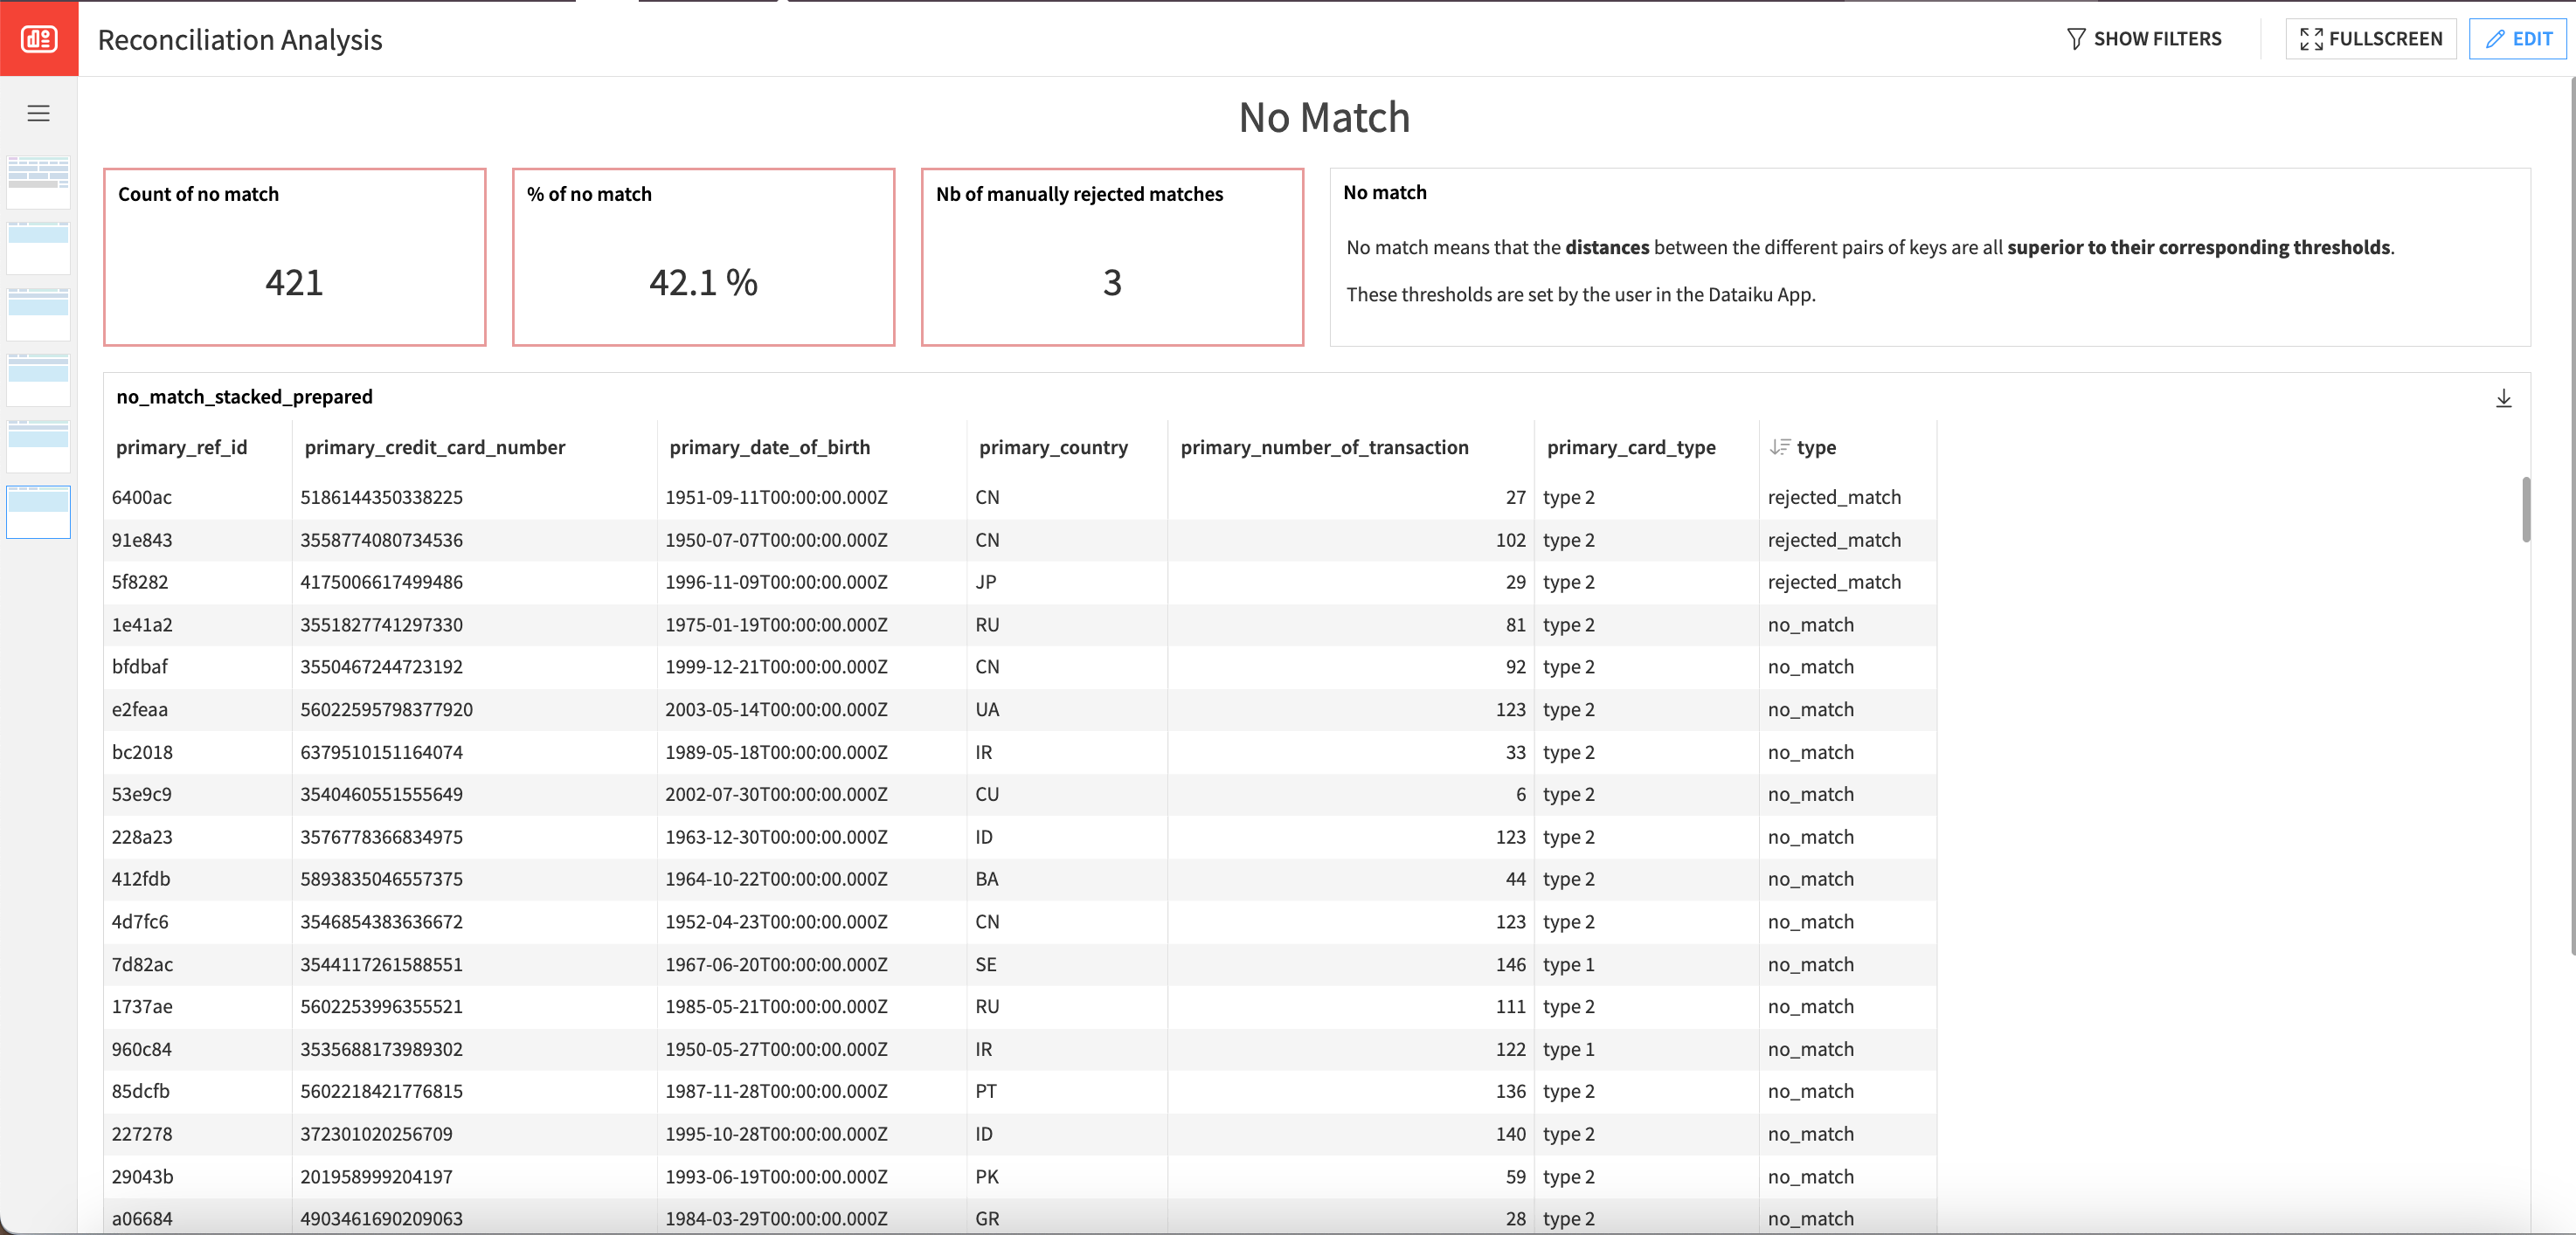Click the primary_ref_id column header
This screenshot has height=1235, width=2576.
pos(182,446)
